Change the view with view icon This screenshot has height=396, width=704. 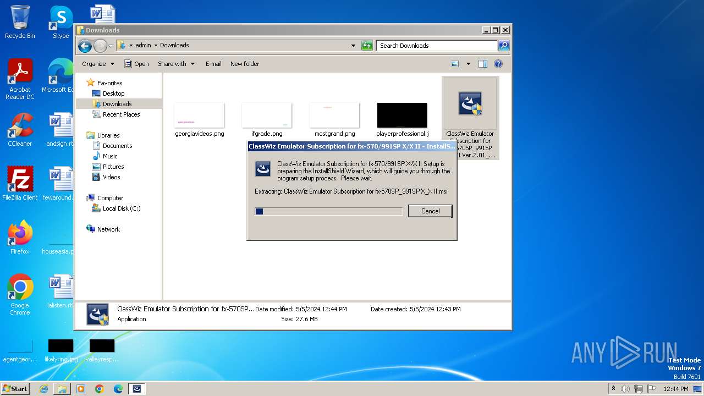tap(455, 64)
